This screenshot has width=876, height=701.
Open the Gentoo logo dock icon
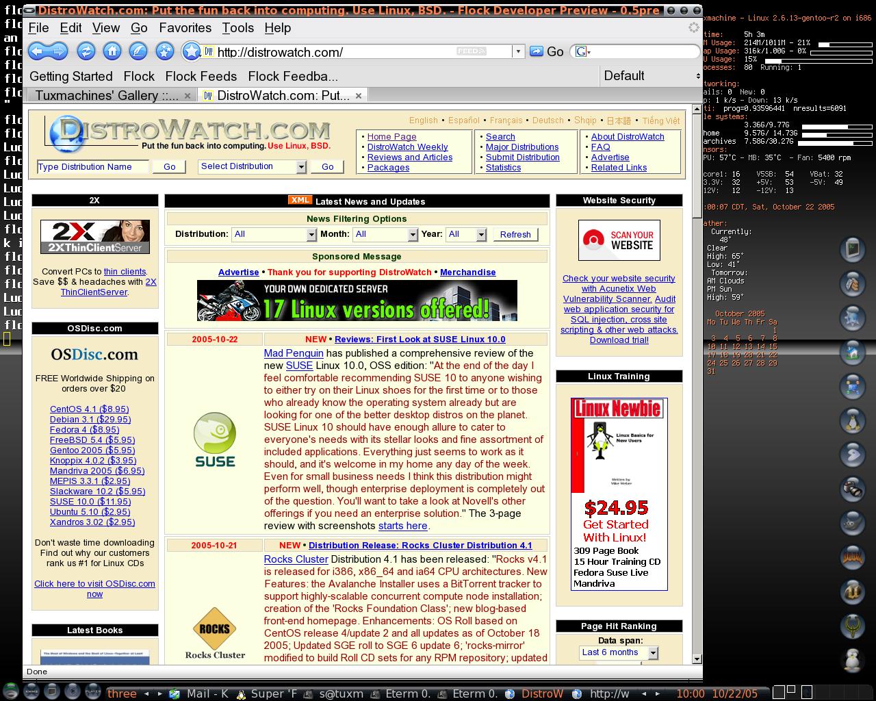click(853, 455)
